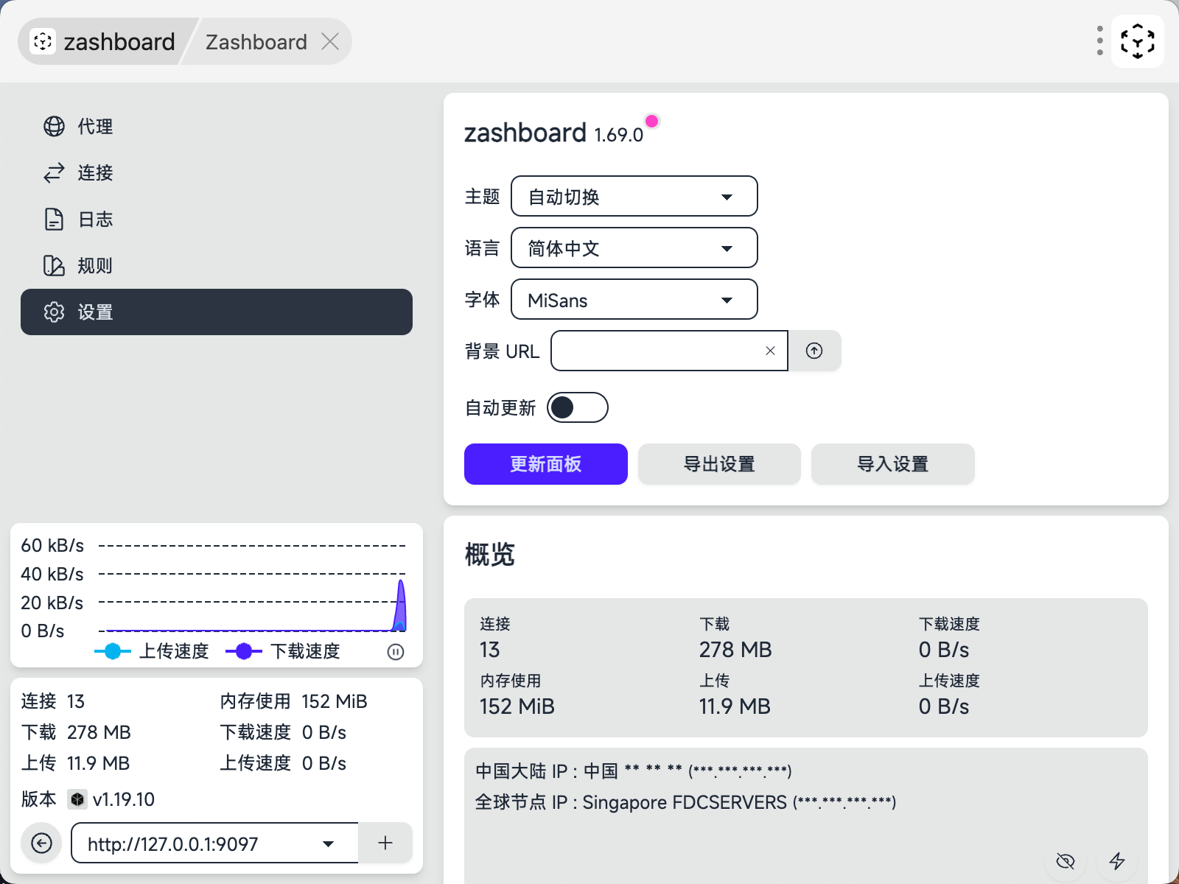Toggle the 自动更新 switch
The height and width of the screenshot is (884, 1179).
578,407
